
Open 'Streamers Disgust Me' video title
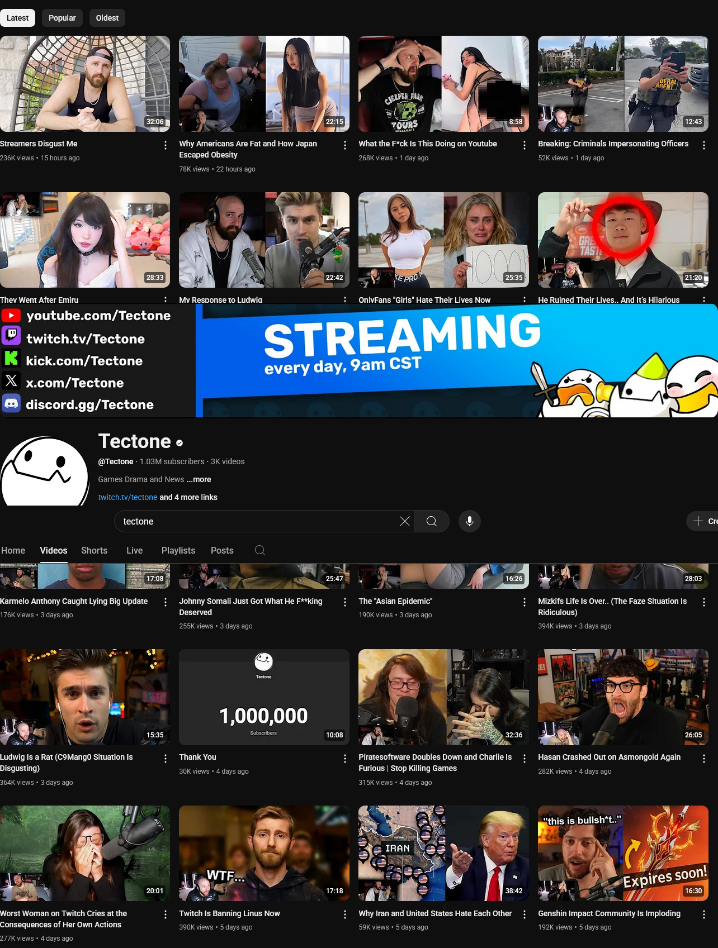click(x=39, y=144)
